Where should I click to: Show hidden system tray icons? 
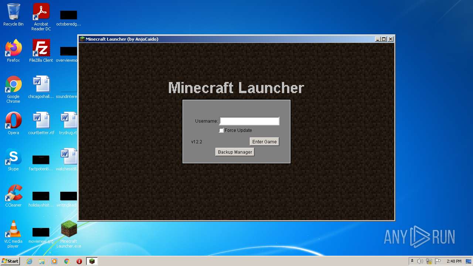tap(412, 261)
